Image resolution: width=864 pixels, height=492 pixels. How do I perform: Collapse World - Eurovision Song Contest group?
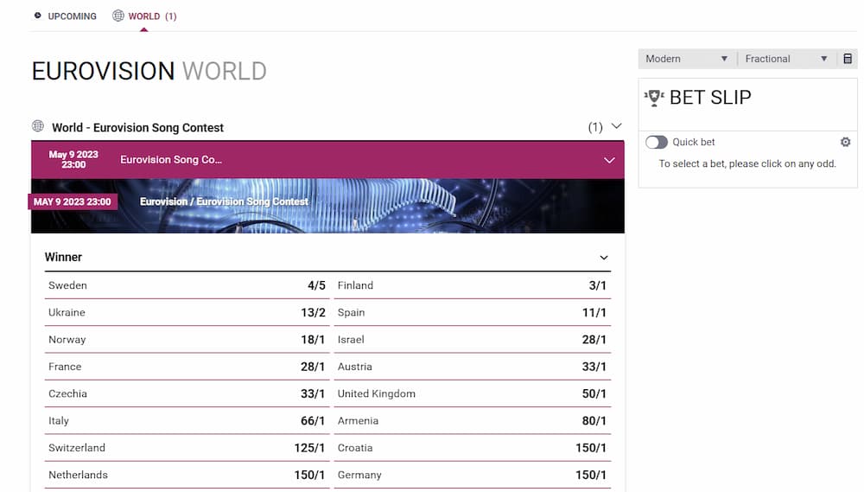click(x=616, y=126)
